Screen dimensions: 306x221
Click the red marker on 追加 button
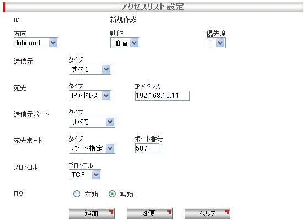click(x=111, y=212)
